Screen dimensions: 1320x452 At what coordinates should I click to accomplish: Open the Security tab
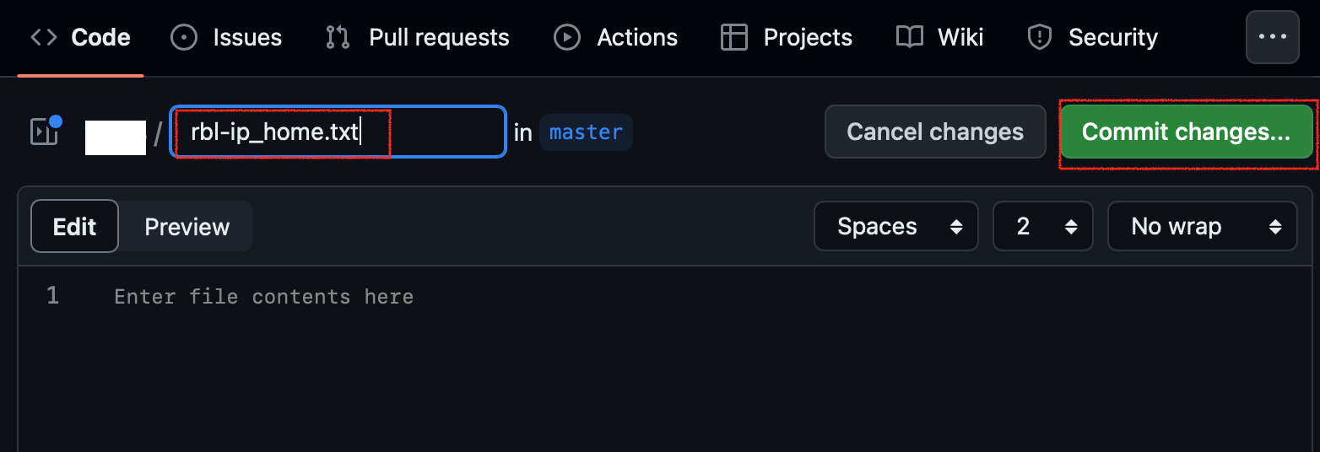(x=1092, y=38)
